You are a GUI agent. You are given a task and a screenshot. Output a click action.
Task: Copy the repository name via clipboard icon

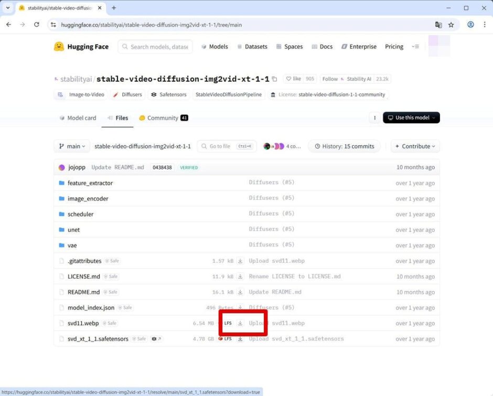click(274, 79)
